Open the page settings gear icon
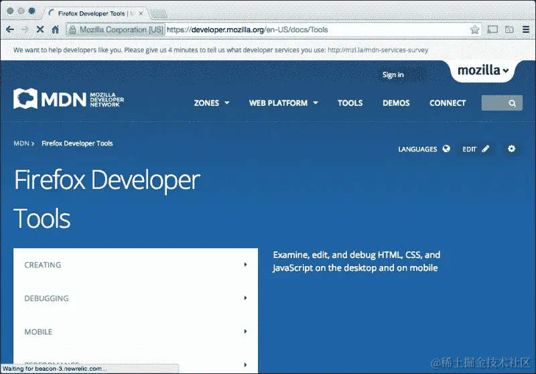Image resolution: width=536 pixels, height=374 pixels. [x=511, y=149]
